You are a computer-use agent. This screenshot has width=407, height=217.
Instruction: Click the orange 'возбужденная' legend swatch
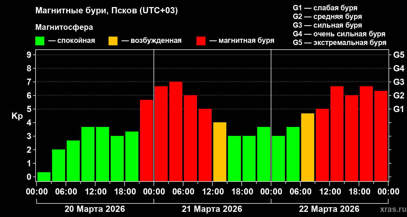click(113, 41)
